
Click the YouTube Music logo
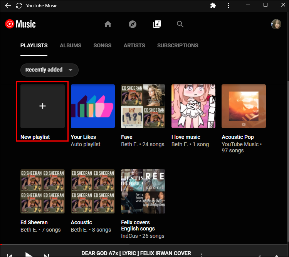(20, 24)
